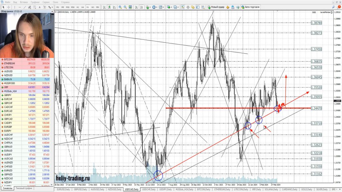
Task: Select the text label tool
Action: [39, 7]
